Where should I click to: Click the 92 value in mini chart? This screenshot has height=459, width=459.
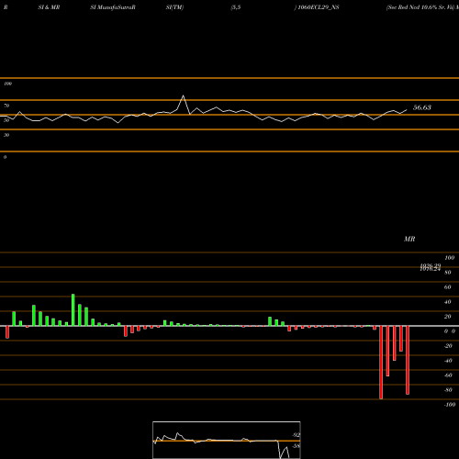[x=296, y=435]
